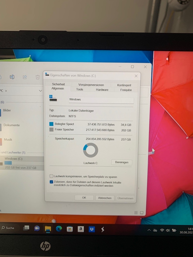The height and width of the screenshot is (257, 193).
Task: Click the share icon in Explorer toolbar
Action: tap(25, 77)
